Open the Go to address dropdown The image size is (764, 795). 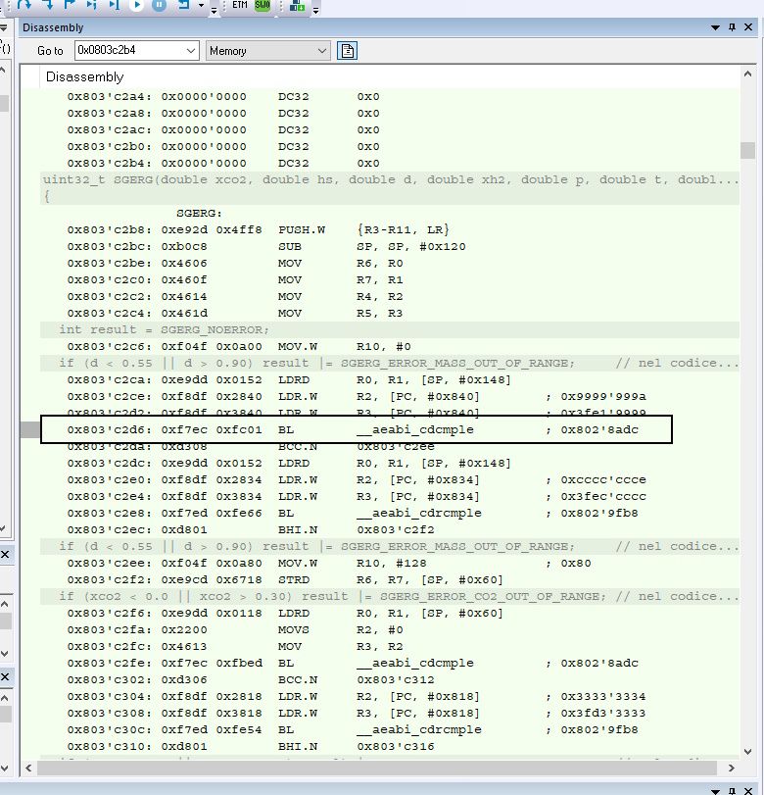pos(190,51)
